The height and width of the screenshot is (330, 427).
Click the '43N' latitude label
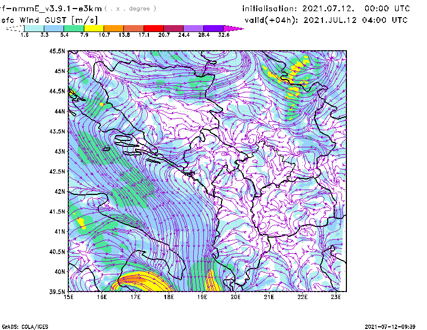click(x=60, y=151)
